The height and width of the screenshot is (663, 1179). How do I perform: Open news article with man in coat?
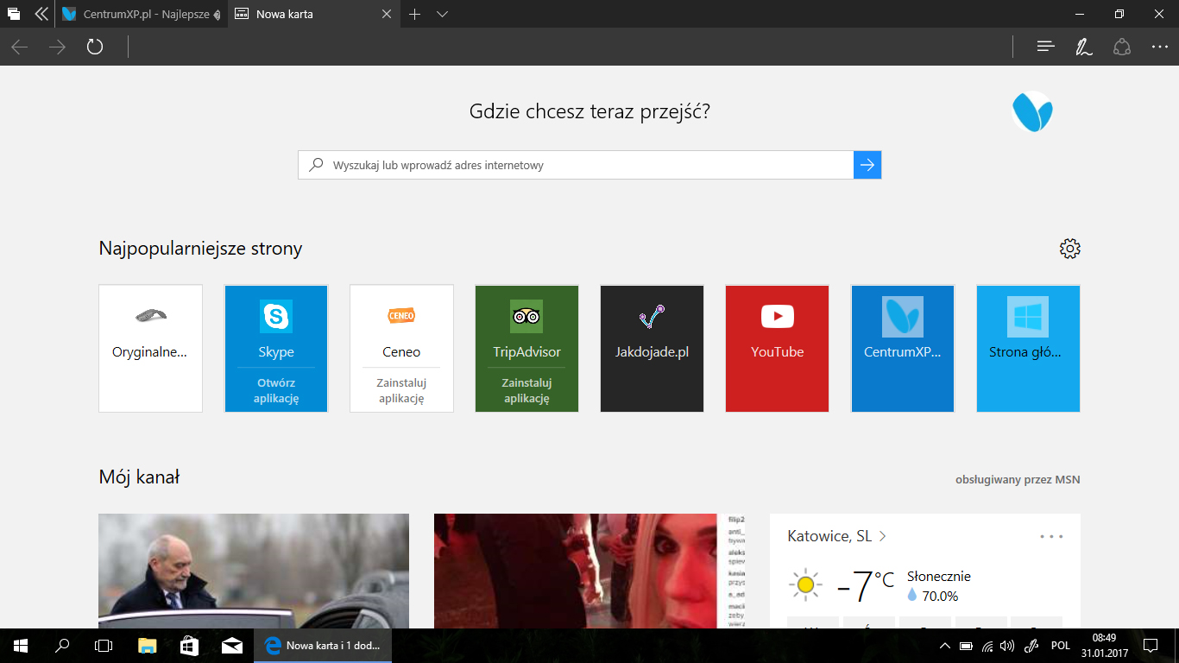254,571
